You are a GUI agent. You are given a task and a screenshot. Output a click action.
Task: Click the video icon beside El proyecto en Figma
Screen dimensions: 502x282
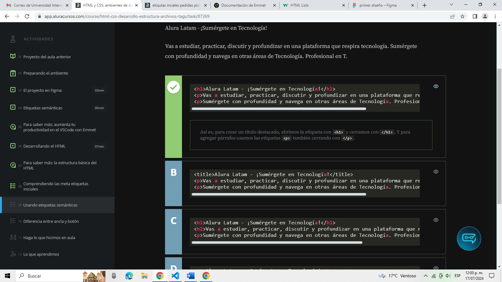pos(13,90)
